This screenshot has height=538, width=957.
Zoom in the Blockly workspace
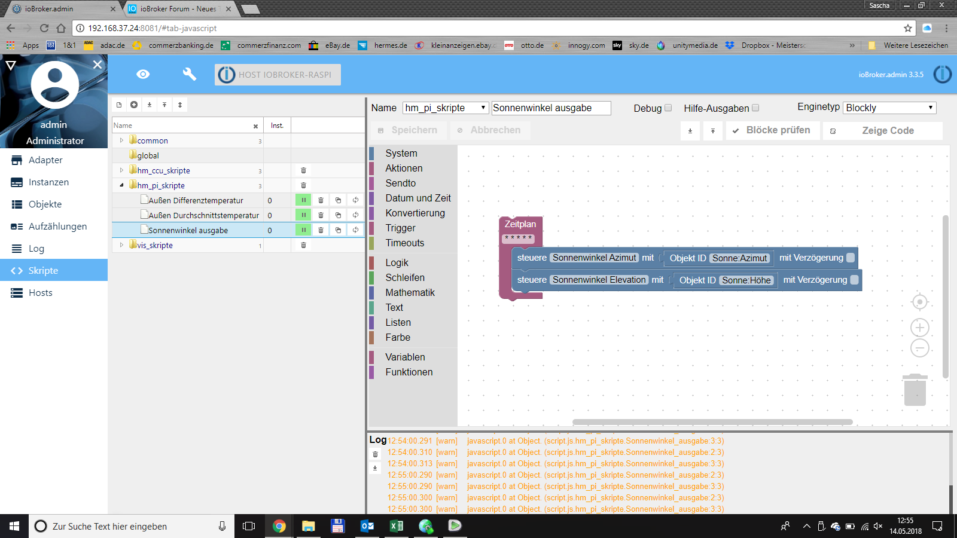(919, 328)
